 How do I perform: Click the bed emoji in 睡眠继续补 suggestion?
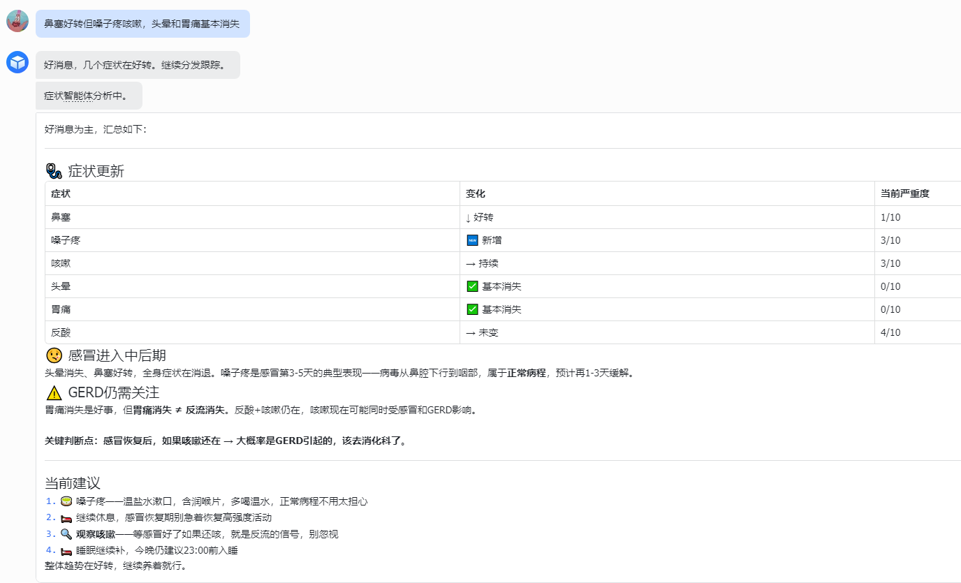66,551
